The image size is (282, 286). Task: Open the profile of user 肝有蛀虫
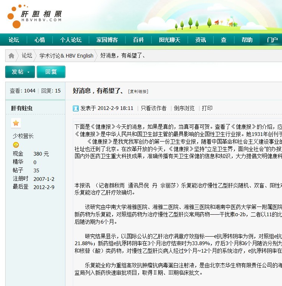tap(22, 108)
